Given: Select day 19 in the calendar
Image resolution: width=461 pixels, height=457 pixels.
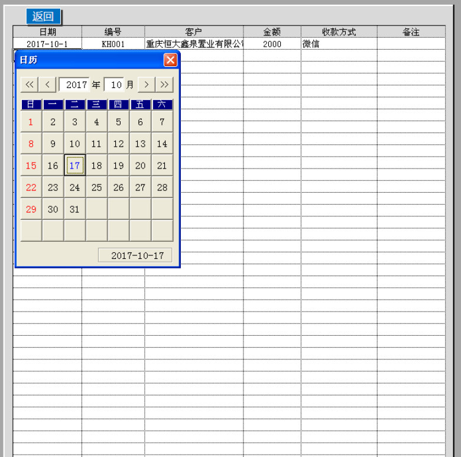Looking at the screenshot, I should (118, 166).
